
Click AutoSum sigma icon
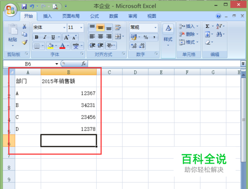pos(207,26)
